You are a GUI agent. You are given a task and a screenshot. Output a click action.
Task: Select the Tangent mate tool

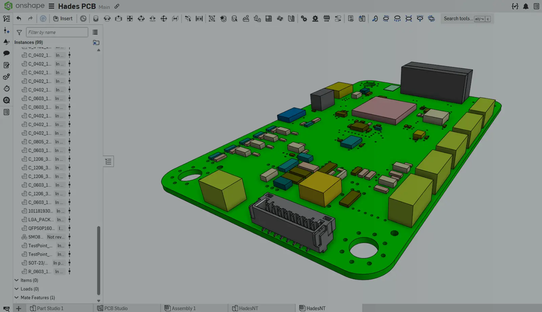point(188,19)
